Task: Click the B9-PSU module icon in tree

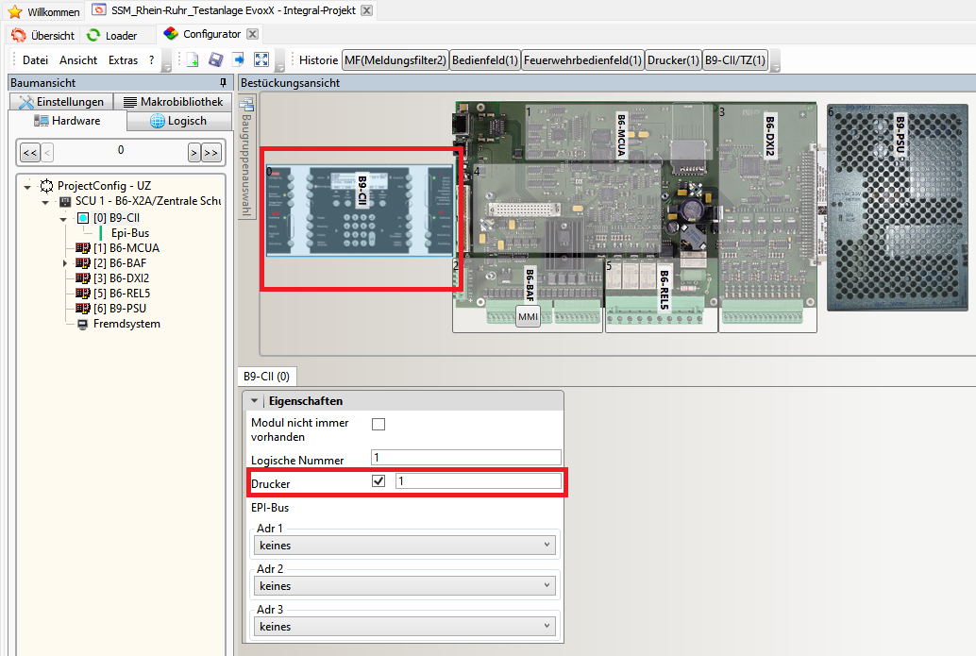Action: 83,308
